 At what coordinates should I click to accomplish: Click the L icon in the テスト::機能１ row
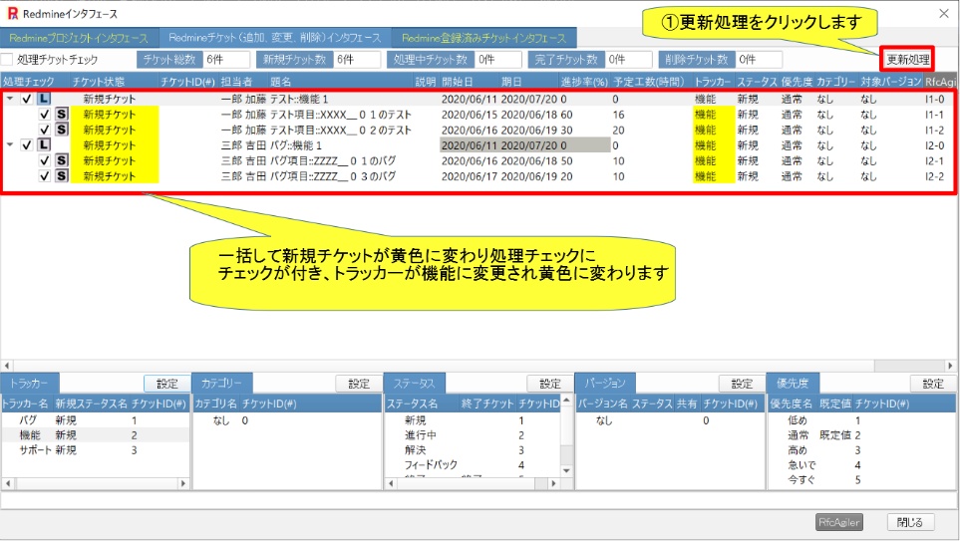click(x=44, y=99)
